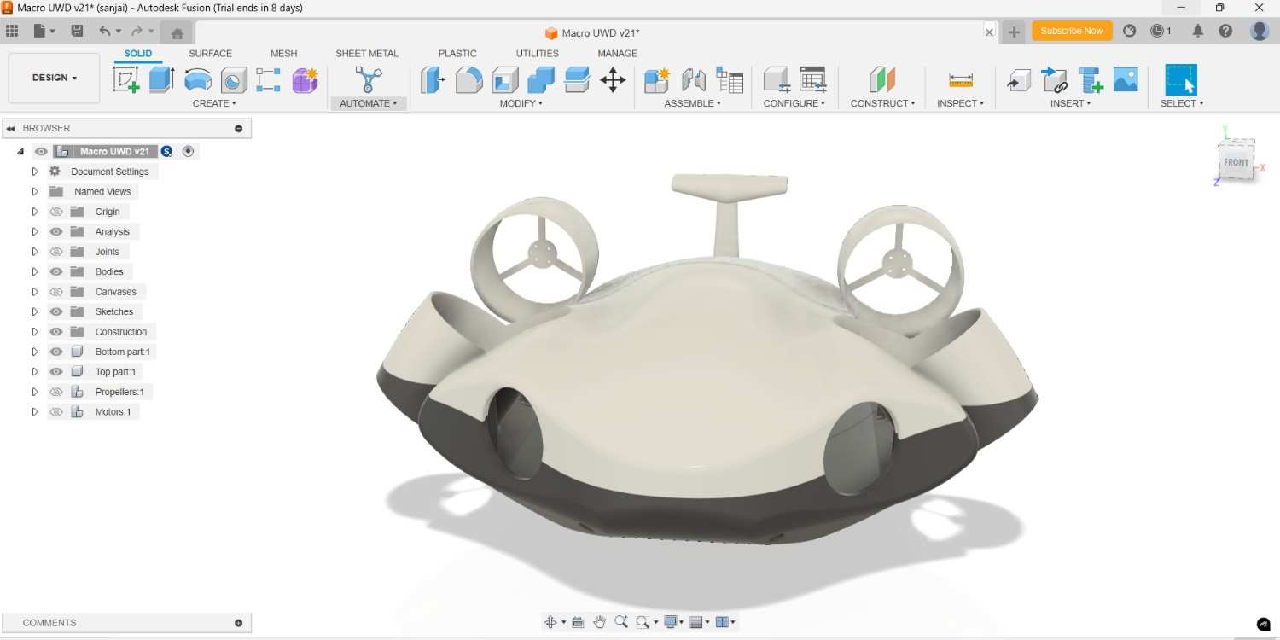This screenshot has height=640, width=1280.
Task: Hide the Bottom part:1 component
Action: tap(56, 352)
